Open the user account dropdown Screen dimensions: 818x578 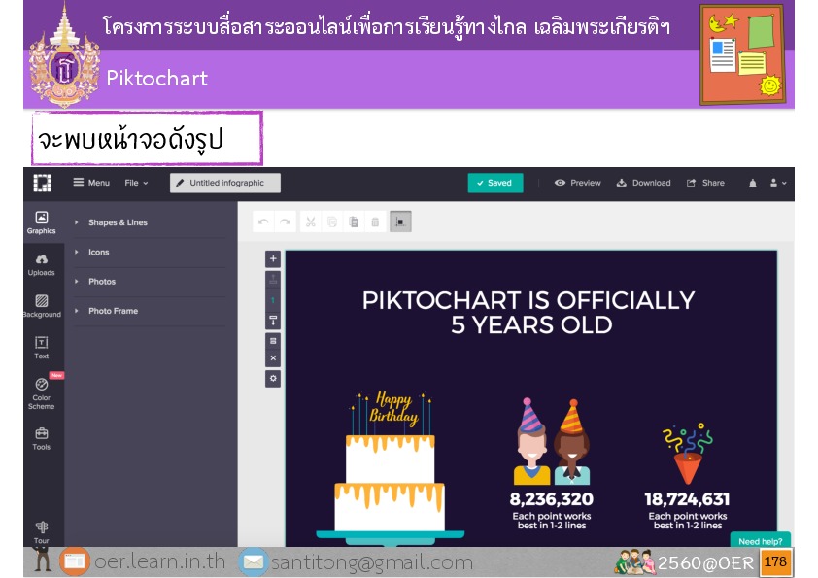pyautogui.click(x=778, y=183)
